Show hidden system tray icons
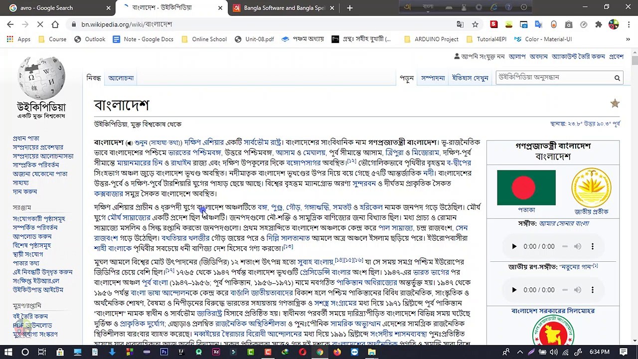638x359 pixels. [519, 352]
